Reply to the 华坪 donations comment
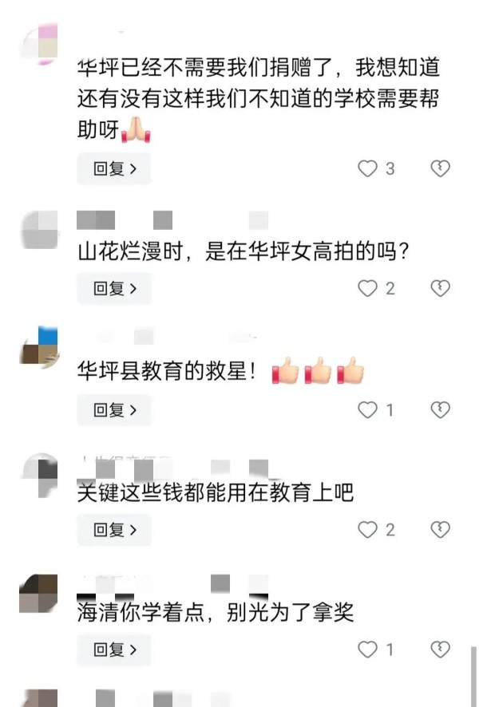This screenshot has width=479, height=707. coord(114,168)
